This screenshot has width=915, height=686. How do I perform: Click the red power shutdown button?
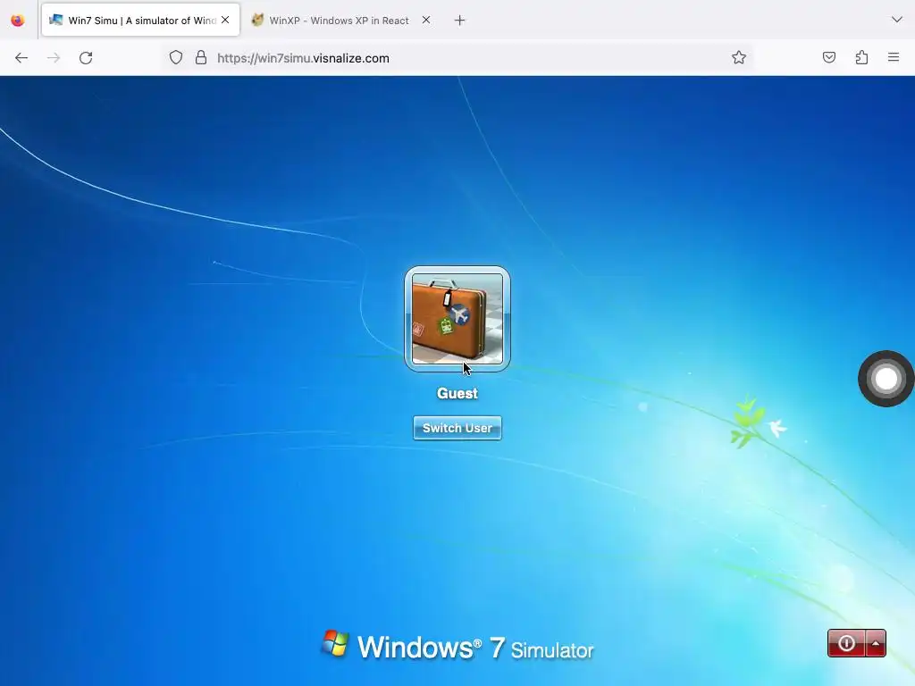point(846,643)
